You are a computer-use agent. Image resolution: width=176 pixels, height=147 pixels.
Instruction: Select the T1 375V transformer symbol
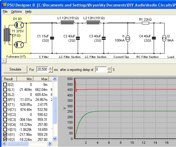[7, 35]
